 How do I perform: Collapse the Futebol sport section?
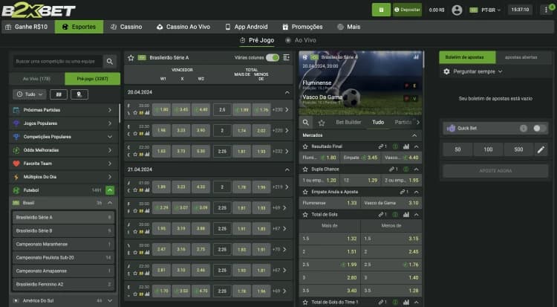tap(110, 190)
